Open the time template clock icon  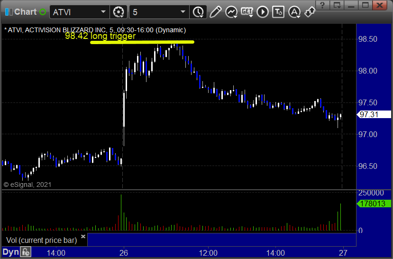[198, 12]
